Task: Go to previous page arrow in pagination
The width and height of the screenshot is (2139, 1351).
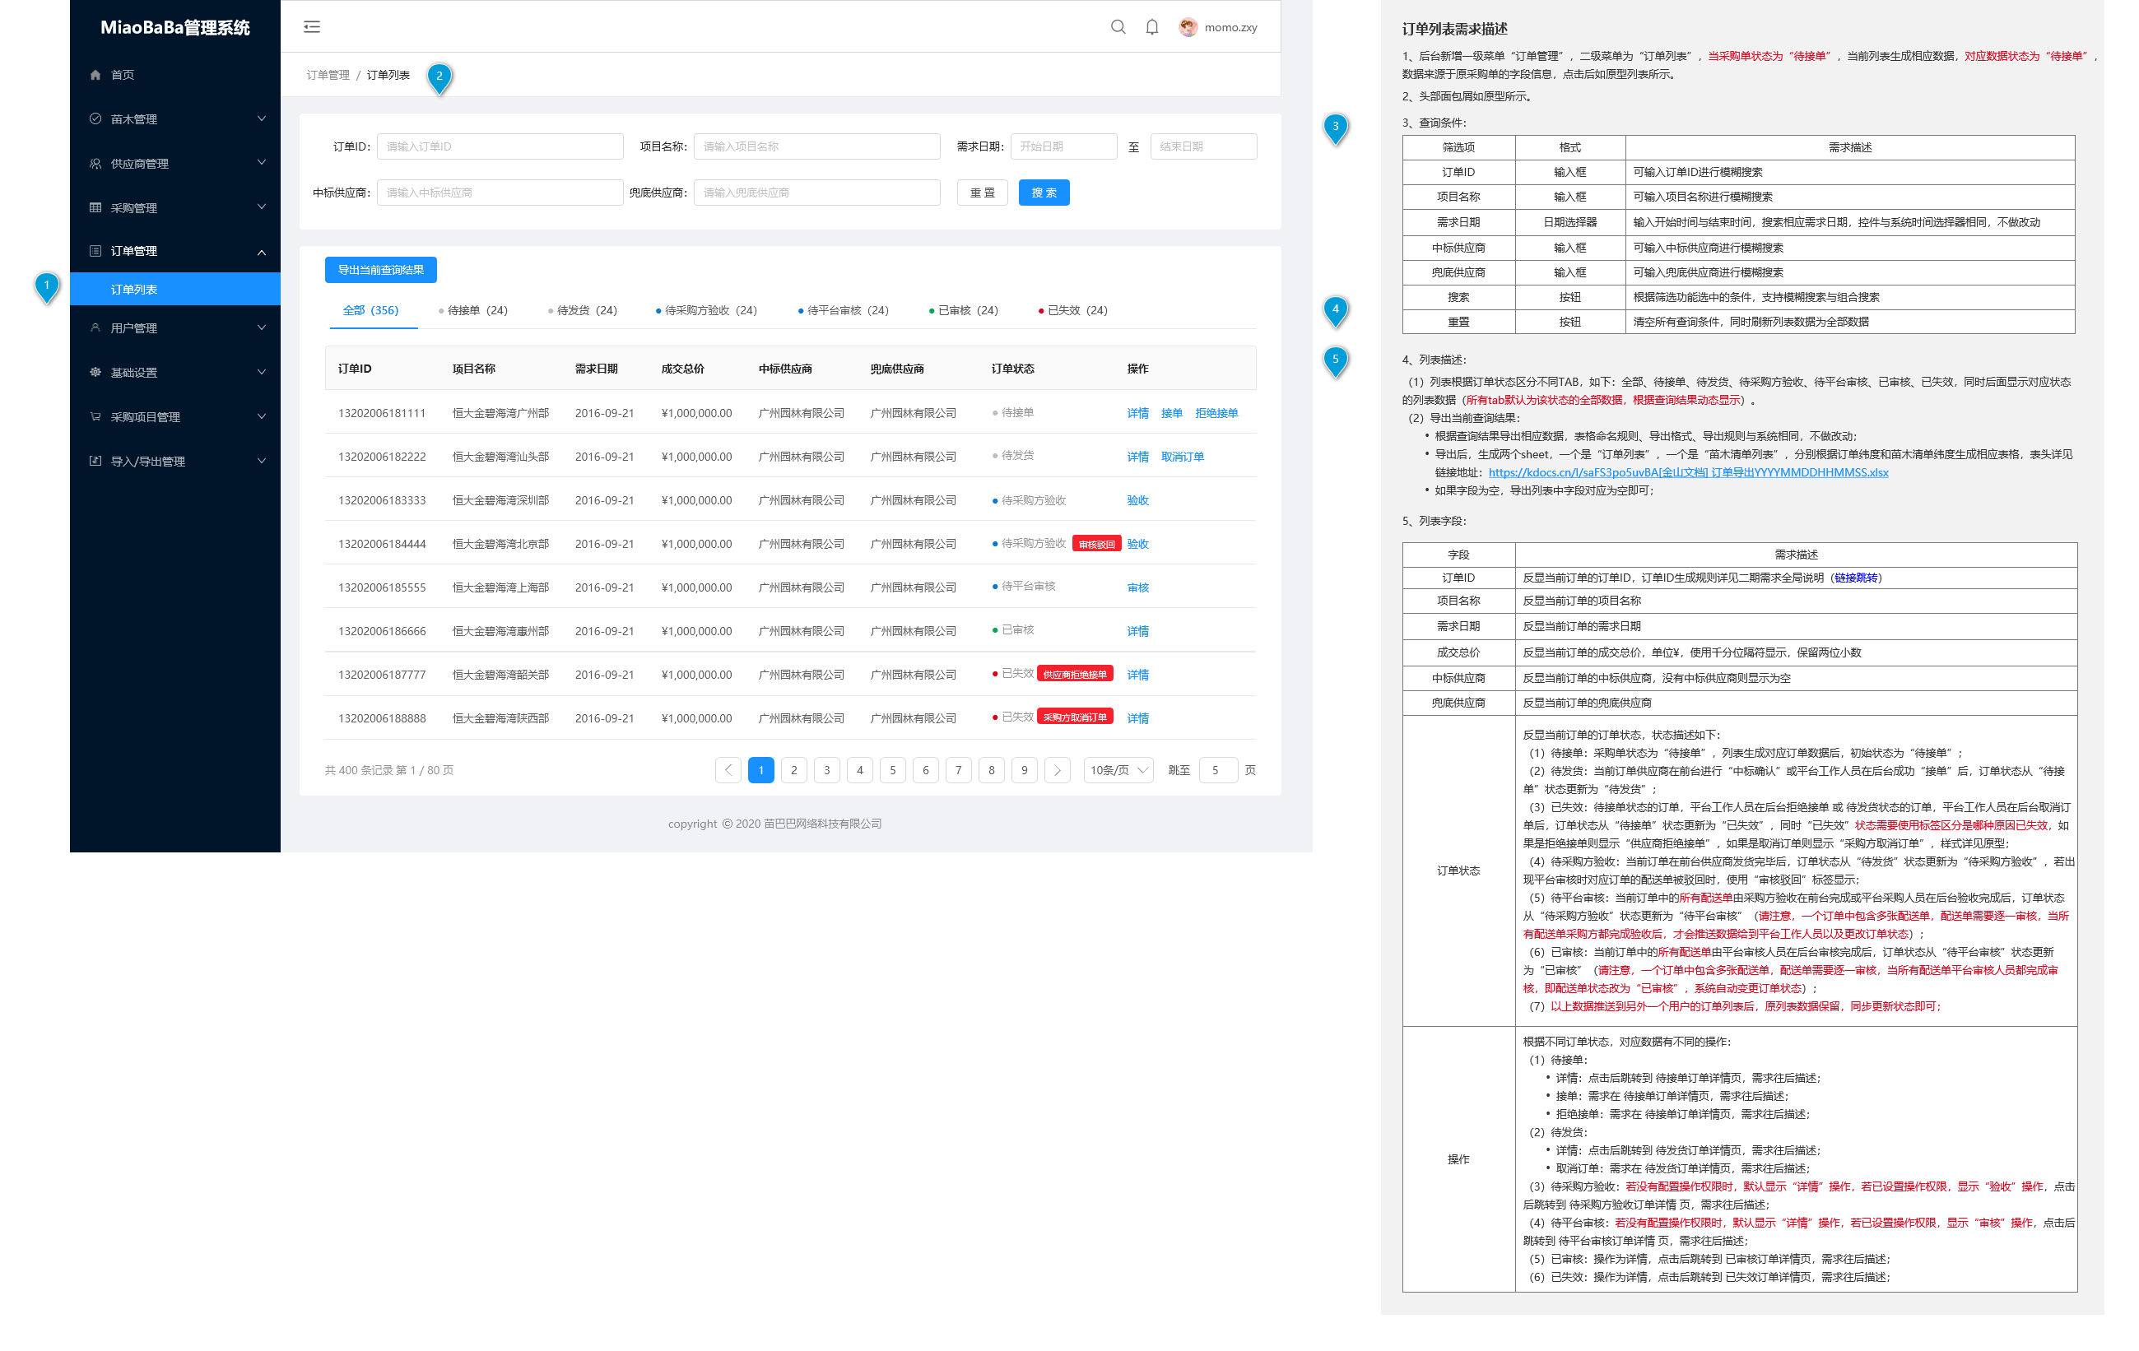Action: point(728,770)
